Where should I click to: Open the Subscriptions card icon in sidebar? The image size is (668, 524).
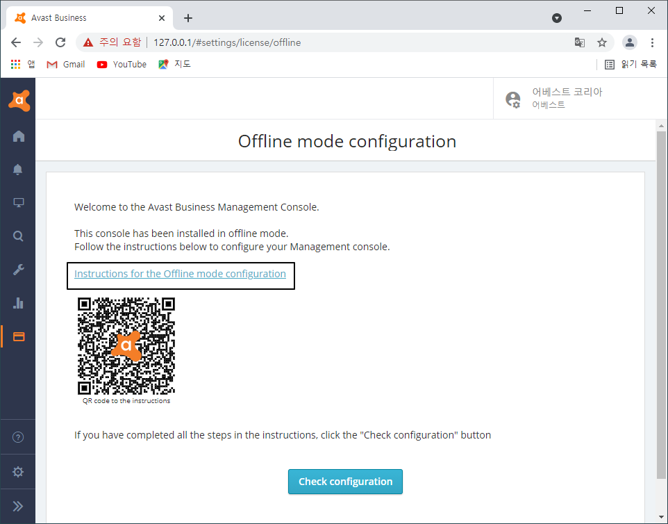tap(19, 337)
